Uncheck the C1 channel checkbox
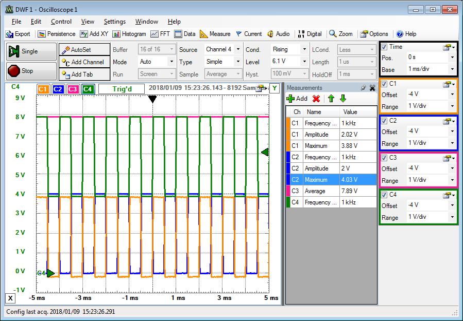This screenshot has width=463, height=321. click(x=384, y=84)
